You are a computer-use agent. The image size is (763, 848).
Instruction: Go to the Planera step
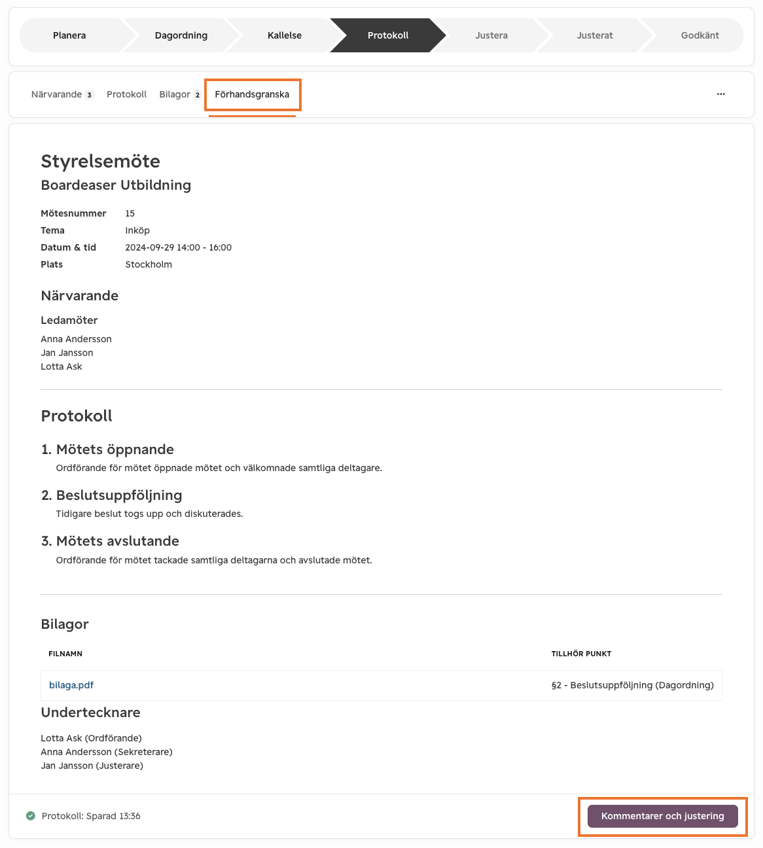pos(69,35)
